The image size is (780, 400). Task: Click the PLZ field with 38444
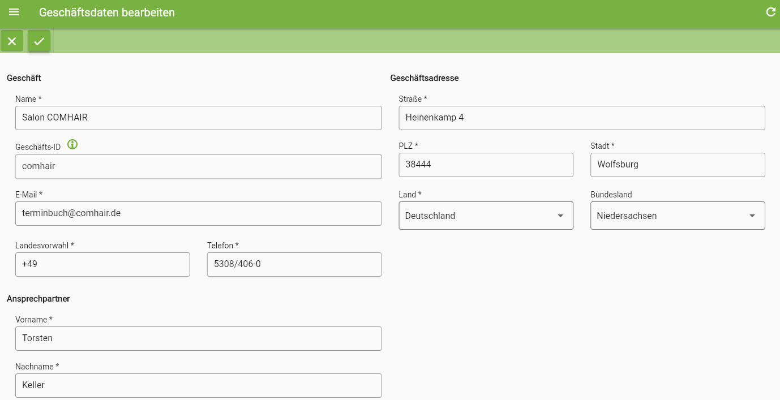pos(486,165)
